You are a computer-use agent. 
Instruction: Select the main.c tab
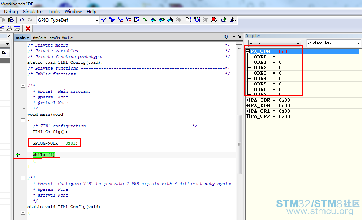pyautogui.click(x=22, y=38)
